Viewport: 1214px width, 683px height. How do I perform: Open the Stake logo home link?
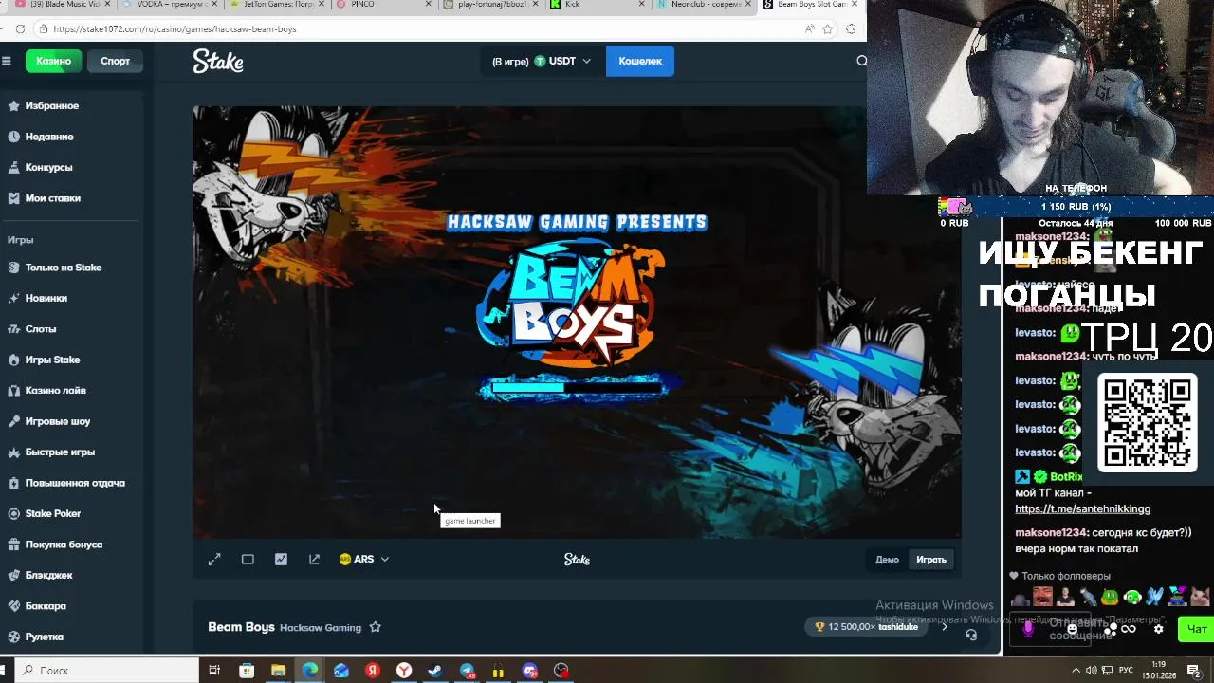point(218,61)
